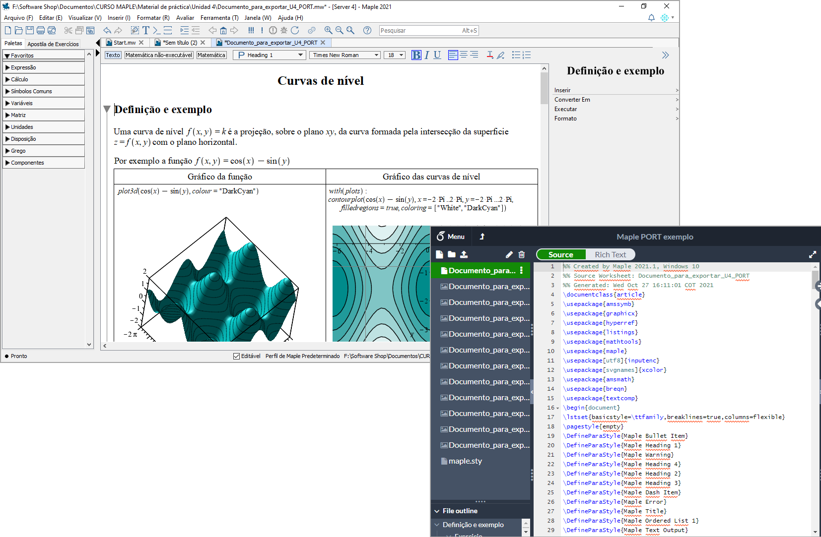Open print preview in Maple toolbar
Viewport: 821px width, 537px height.
pyautogui.click(x=52, y=30)
